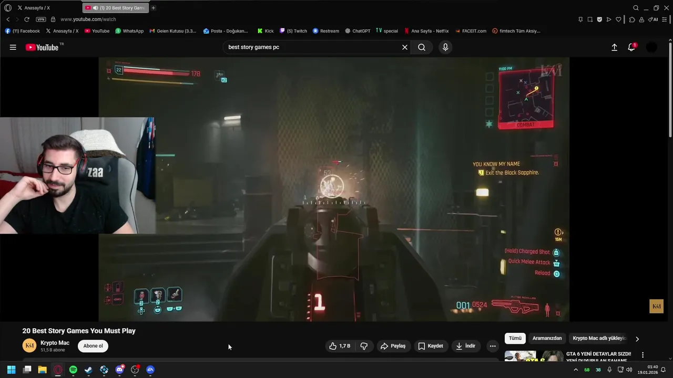This screenshot has width=673, height=378.
Task: Open more actions three-dot menu
Action: (x=493, y=346)
